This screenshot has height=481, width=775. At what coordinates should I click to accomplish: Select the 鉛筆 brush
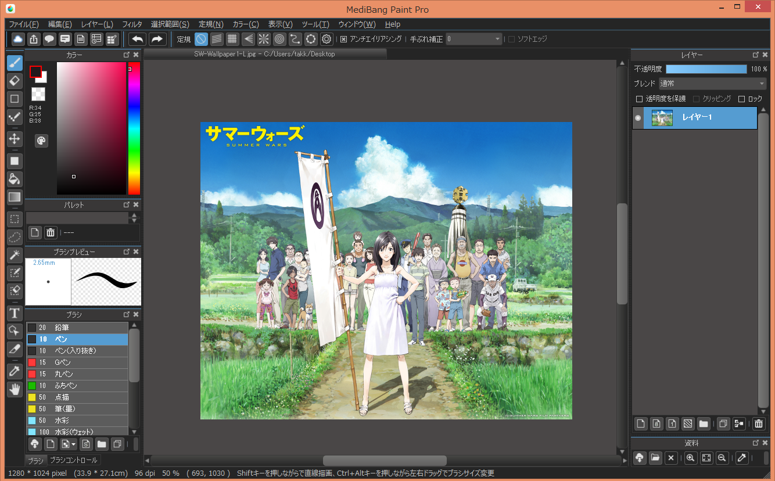coord(77,328)
